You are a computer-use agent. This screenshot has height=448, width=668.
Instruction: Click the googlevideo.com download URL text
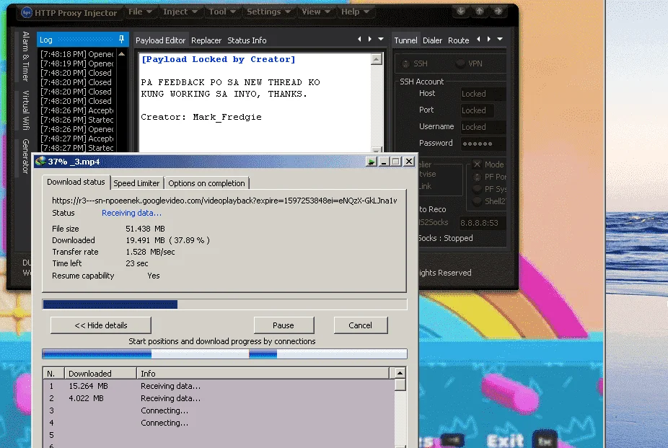[x=224, y=201]
